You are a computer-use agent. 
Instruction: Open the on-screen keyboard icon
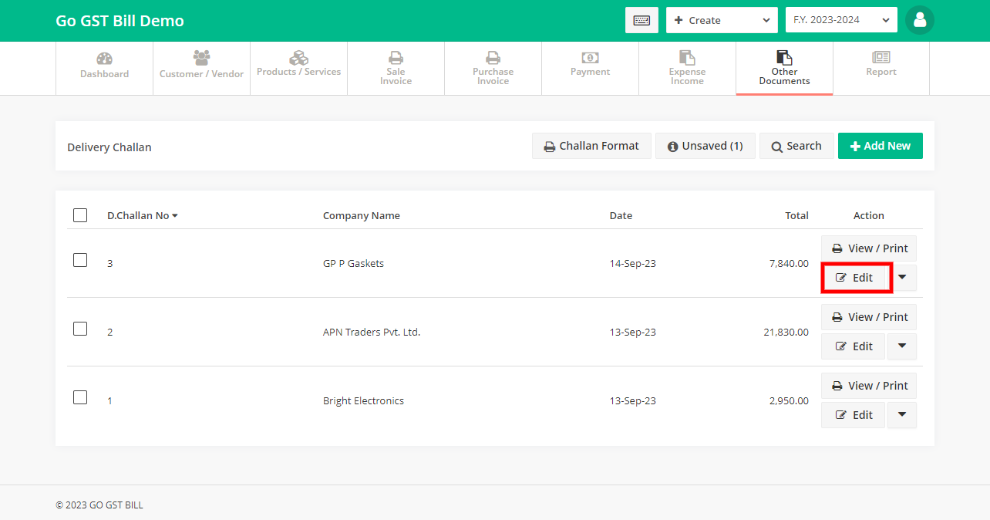[641, 20]
